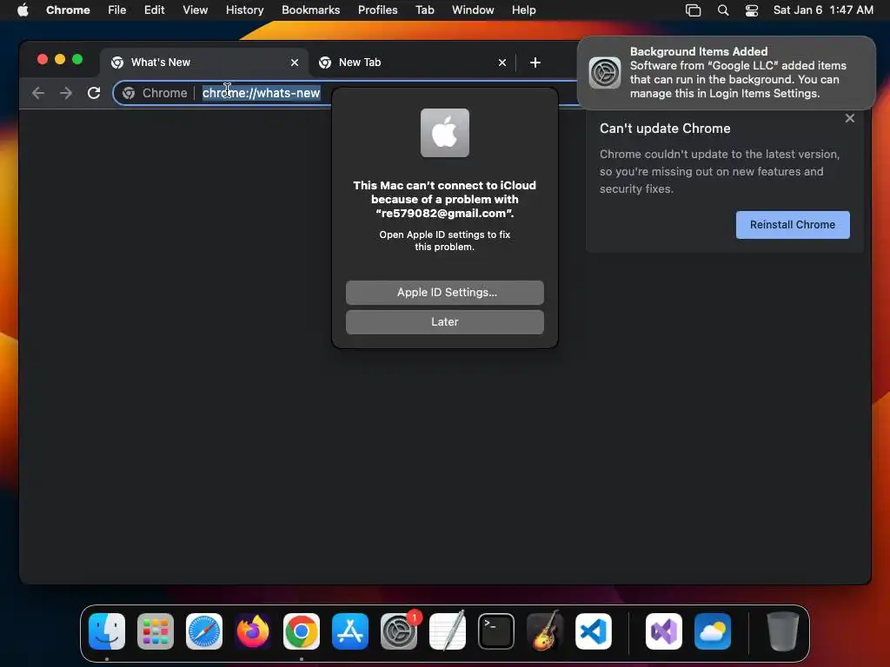This screenshot has width=890, height=667.
Task: Click the Chrome forward arrow
Action: pos(66,93)
